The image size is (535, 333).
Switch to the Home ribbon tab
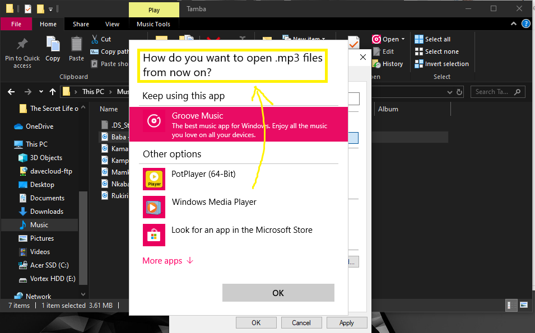coord(48,24)
